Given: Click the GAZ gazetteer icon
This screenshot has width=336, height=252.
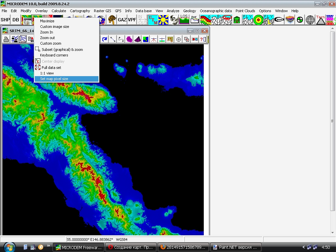Looking at the screenshot, I should click(122, 20).
